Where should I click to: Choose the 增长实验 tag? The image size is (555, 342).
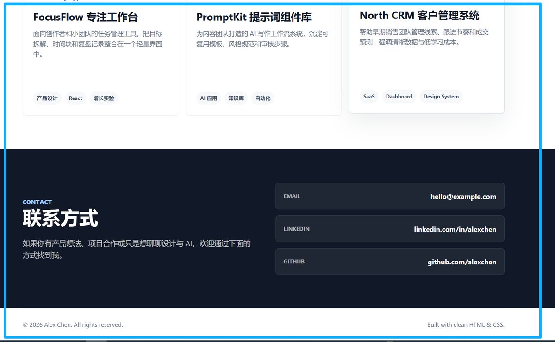(x=104, y=98)
